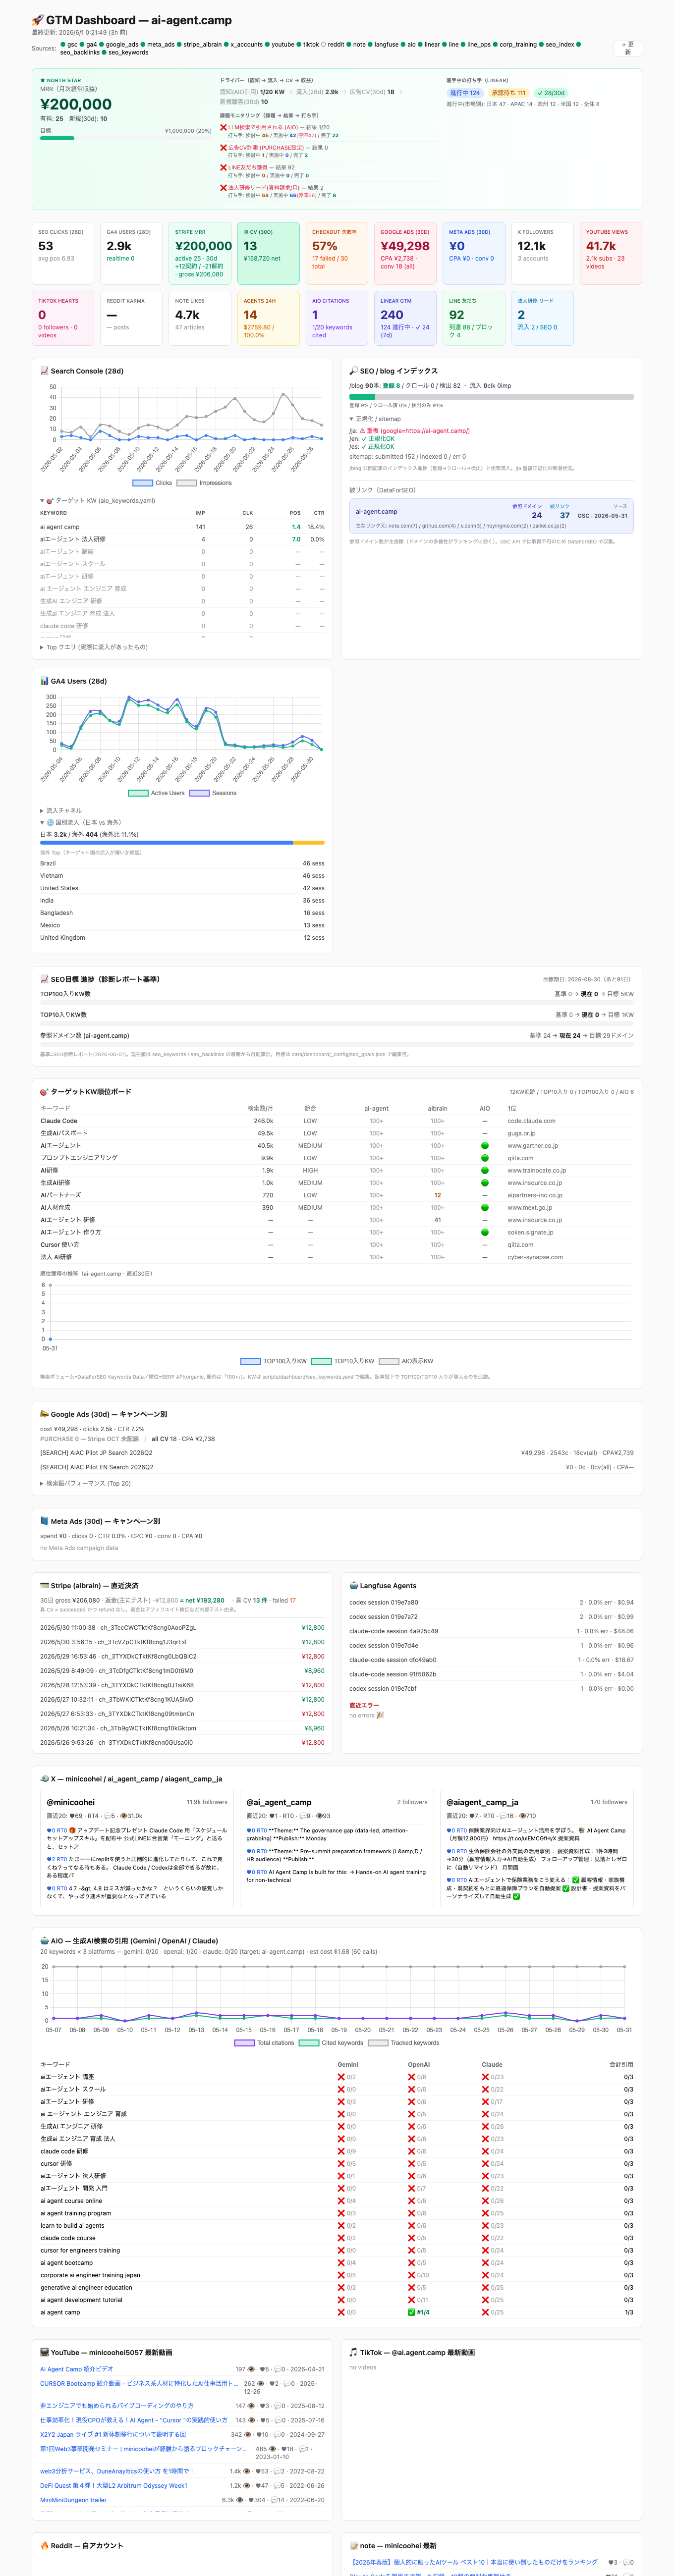Image resolution: width=674 pixels, height=2576 pixels.
Task: Click the 進行中 124 status badge
Action: tap(464, 93)
